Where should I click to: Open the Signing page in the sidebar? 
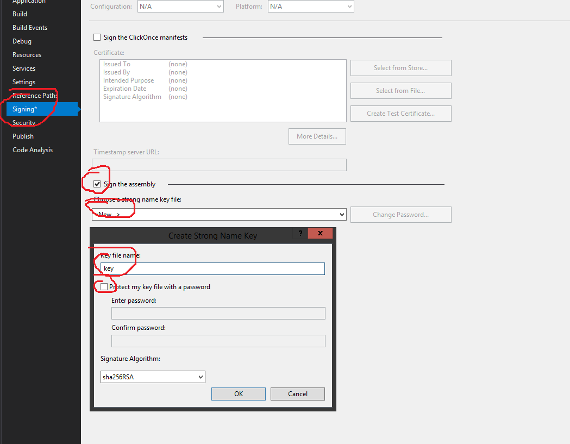coord(24,109)
